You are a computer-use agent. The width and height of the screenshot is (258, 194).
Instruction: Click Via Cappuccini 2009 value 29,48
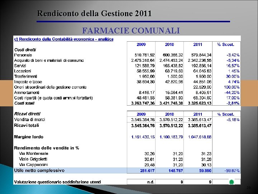(x=149, y=165)
